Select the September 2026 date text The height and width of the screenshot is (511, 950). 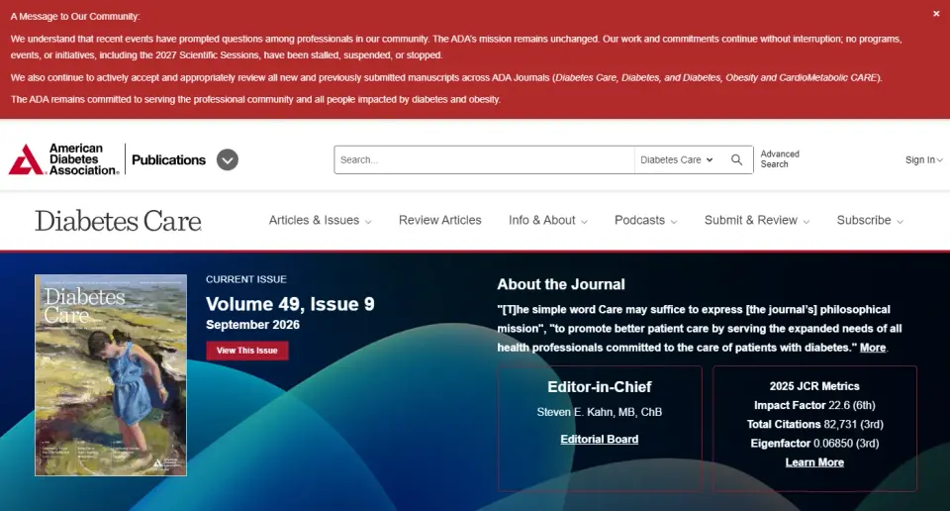click(252, 325)
